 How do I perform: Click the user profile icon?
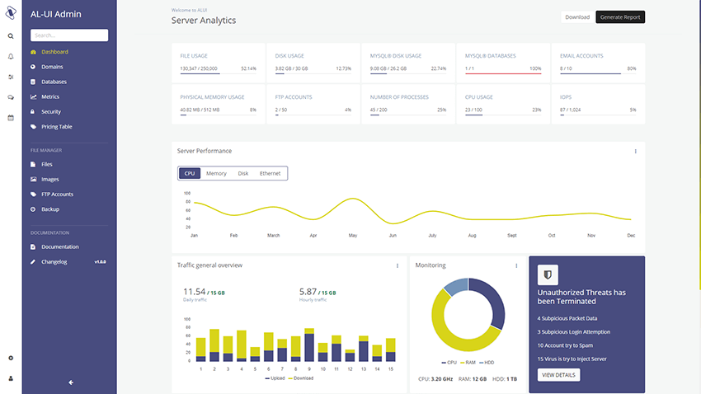(x=11, y=378)
